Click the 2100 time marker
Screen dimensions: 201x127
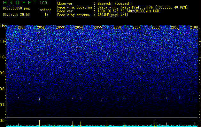click(x=194, y=27)
